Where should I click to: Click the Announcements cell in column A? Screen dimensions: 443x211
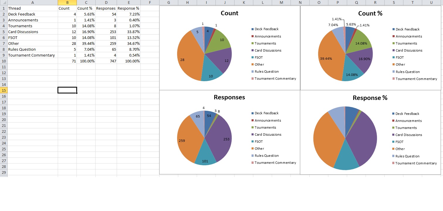[x=33, y=20]
